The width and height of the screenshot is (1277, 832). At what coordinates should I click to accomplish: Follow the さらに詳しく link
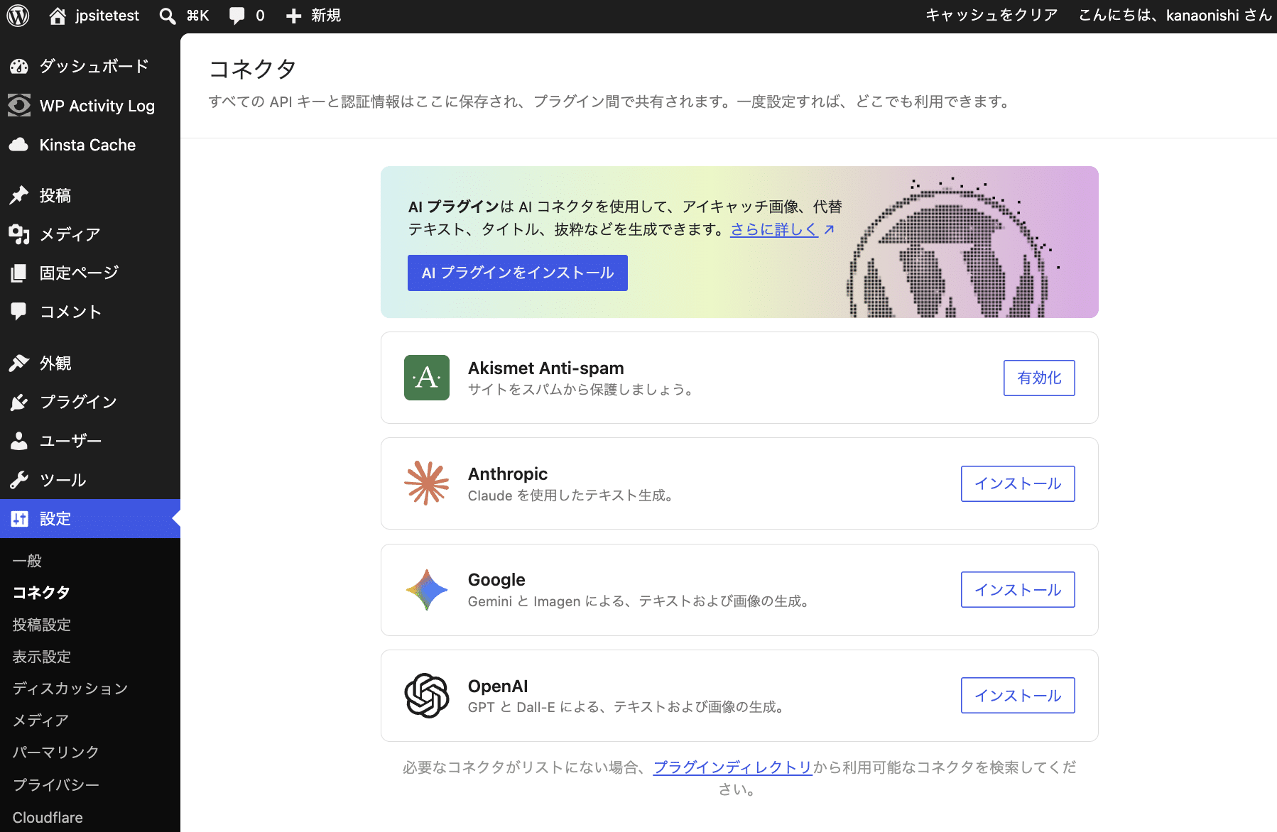pos(774,229)
